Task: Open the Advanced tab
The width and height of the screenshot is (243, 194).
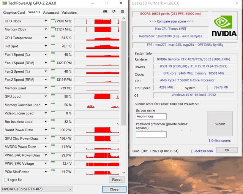Action: 50,13
